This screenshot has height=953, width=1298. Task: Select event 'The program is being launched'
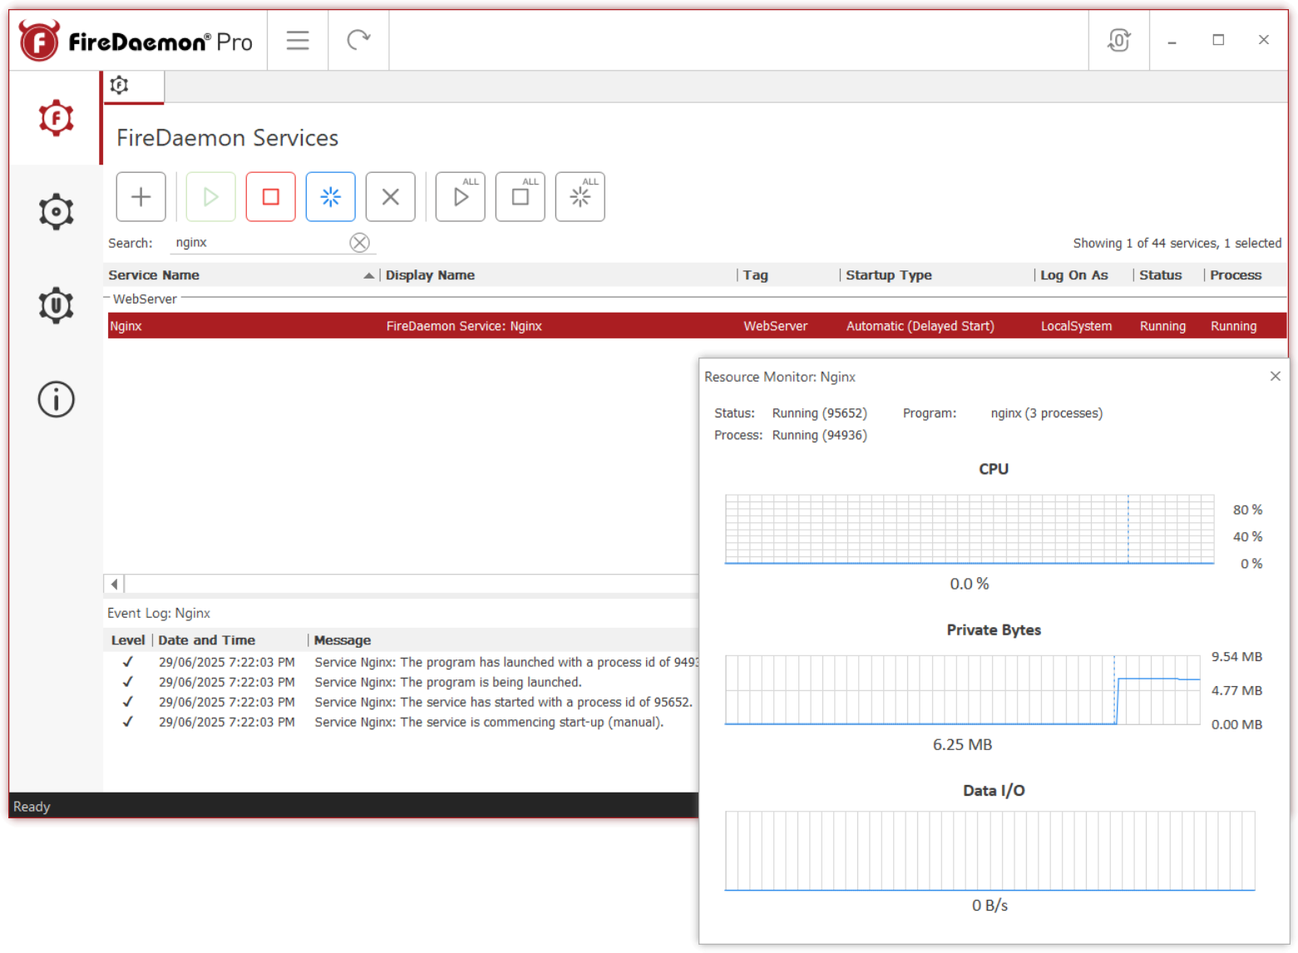tap(402, 682)
